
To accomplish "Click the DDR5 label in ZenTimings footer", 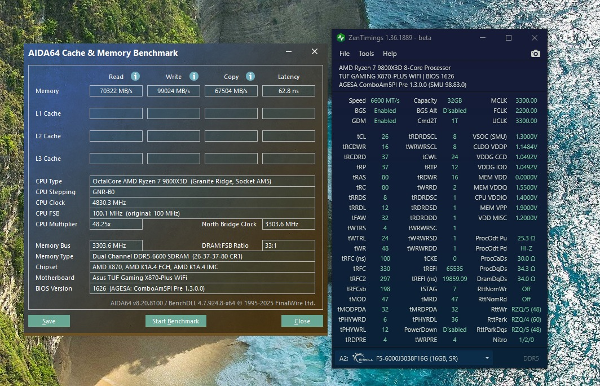I will click(531, 358).
